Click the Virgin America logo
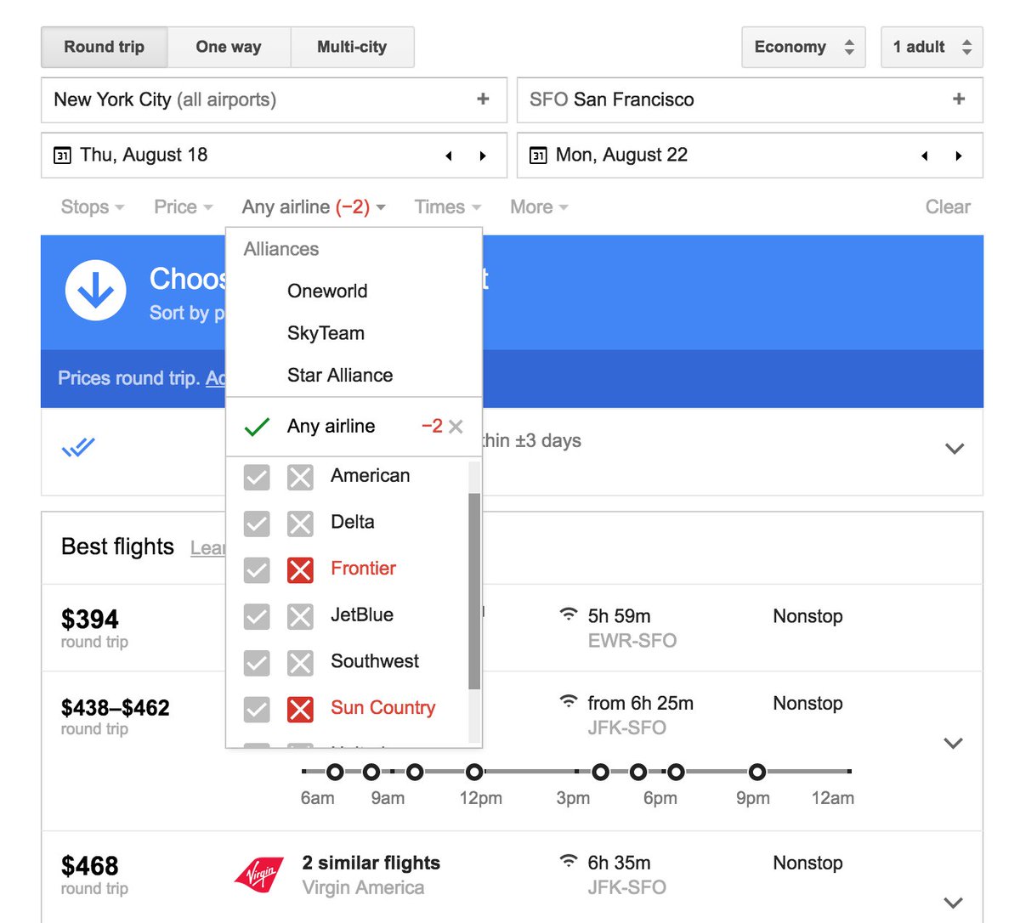1020x923 pixels. 259,875
